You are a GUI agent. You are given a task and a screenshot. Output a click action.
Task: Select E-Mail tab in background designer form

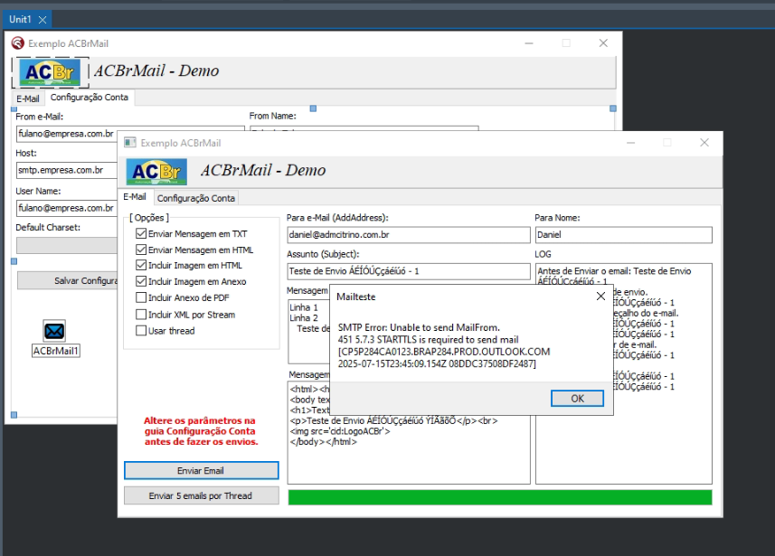coord(28,99)
